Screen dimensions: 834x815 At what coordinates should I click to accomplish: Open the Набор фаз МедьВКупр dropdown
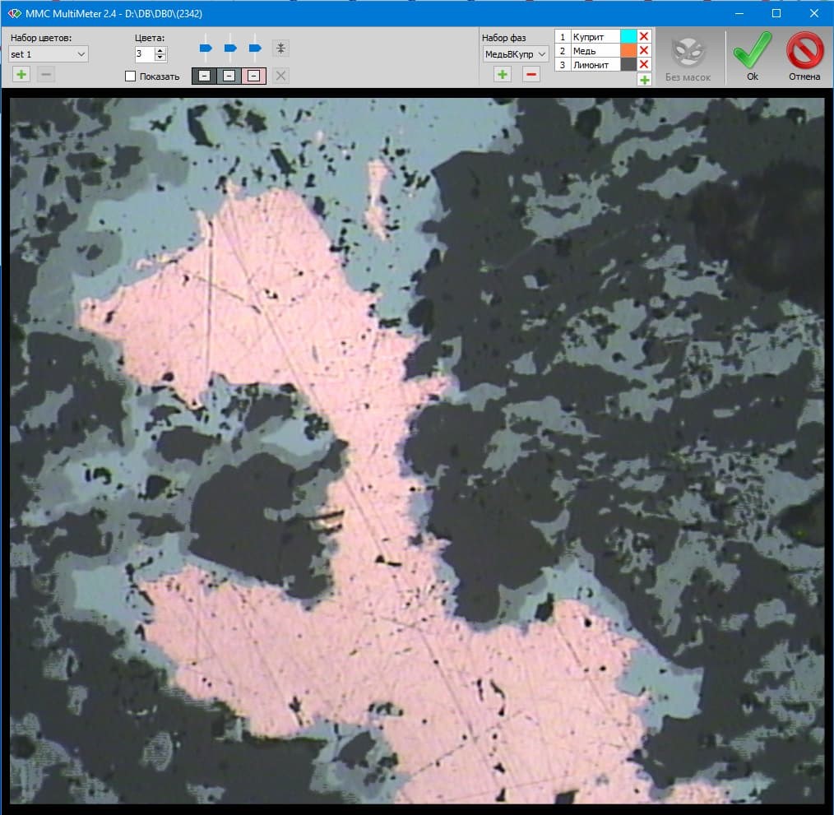pyautogui.click(x=516, y=54)
